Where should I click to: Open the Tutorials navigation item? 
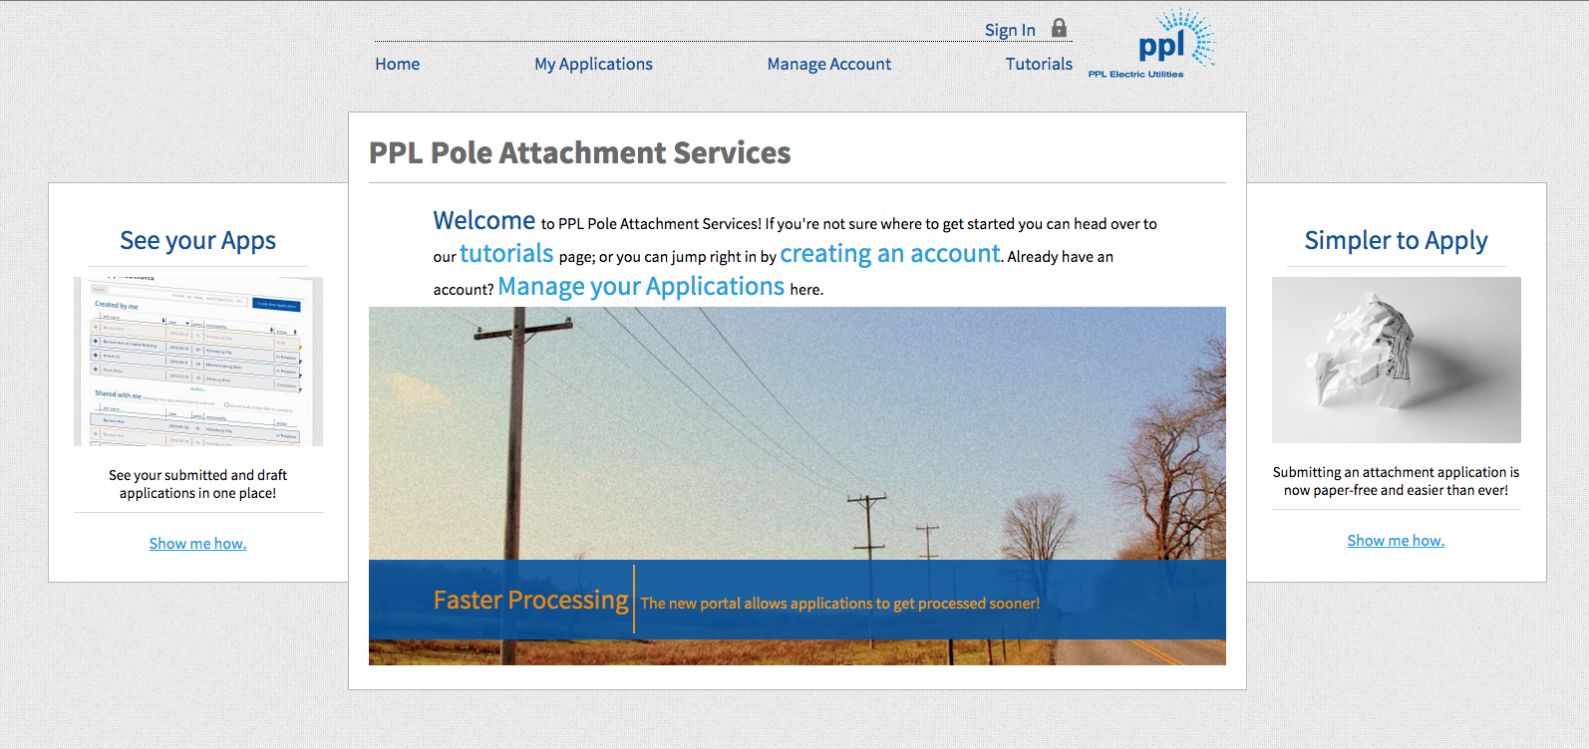(x=1039, y=64)
